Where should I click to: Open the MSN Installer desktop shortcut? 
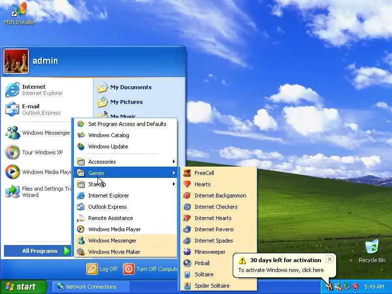[19, 13]
